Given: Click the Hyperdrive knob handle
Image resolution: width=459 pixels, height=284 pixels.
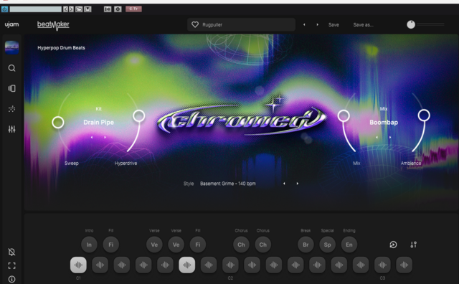Looking at the screenshot, I should click(139, 115).
